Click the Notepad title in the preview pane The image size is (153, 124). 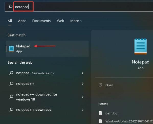tap(140, 62)
